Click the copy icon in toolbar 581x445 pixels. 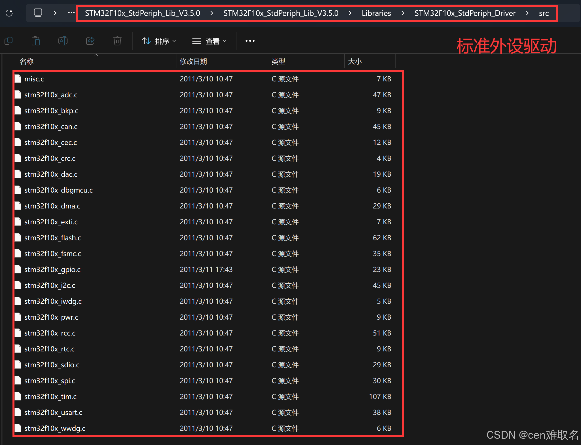point(9,41)
